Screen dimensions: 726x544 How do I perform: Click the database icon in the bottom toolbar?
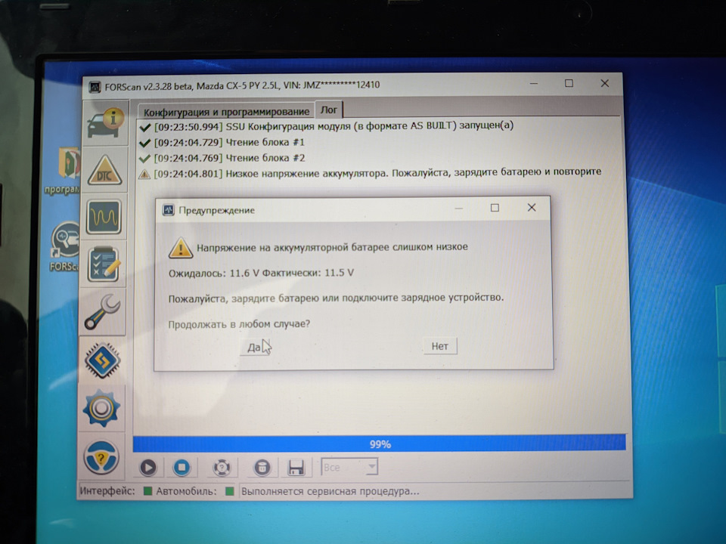[262, 467]
